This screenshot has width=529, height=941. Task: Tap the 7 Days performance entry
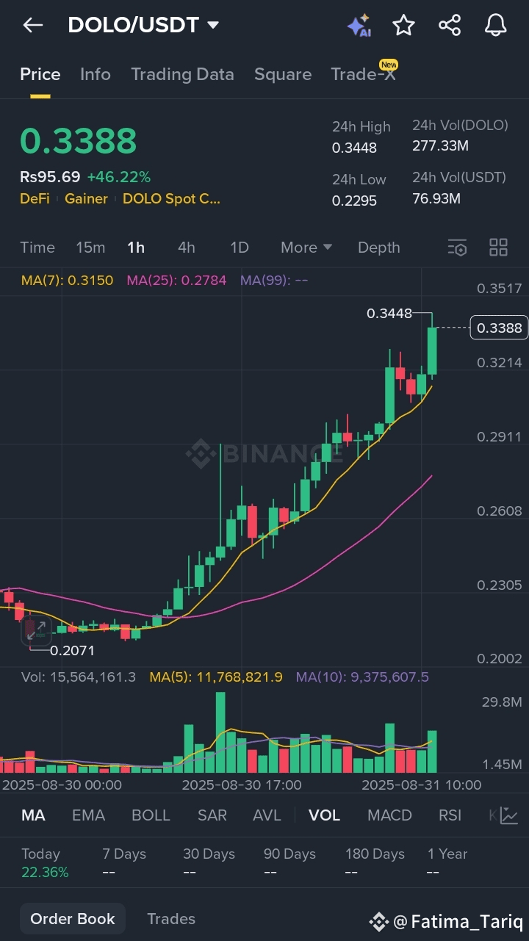(x=124, y=863)
